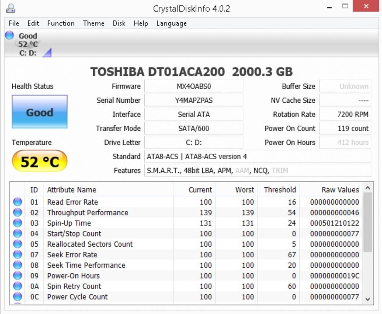The image size is (382, 314).
Task: Click status orb for Read Error Rate
Action: coord(17,202)
